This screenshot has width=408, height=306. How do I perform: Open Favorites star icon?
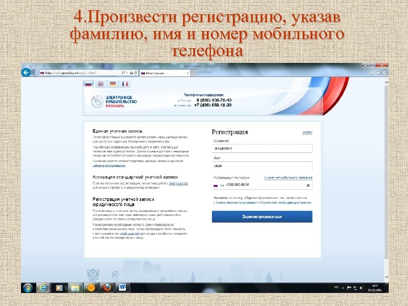coord(379,73)
